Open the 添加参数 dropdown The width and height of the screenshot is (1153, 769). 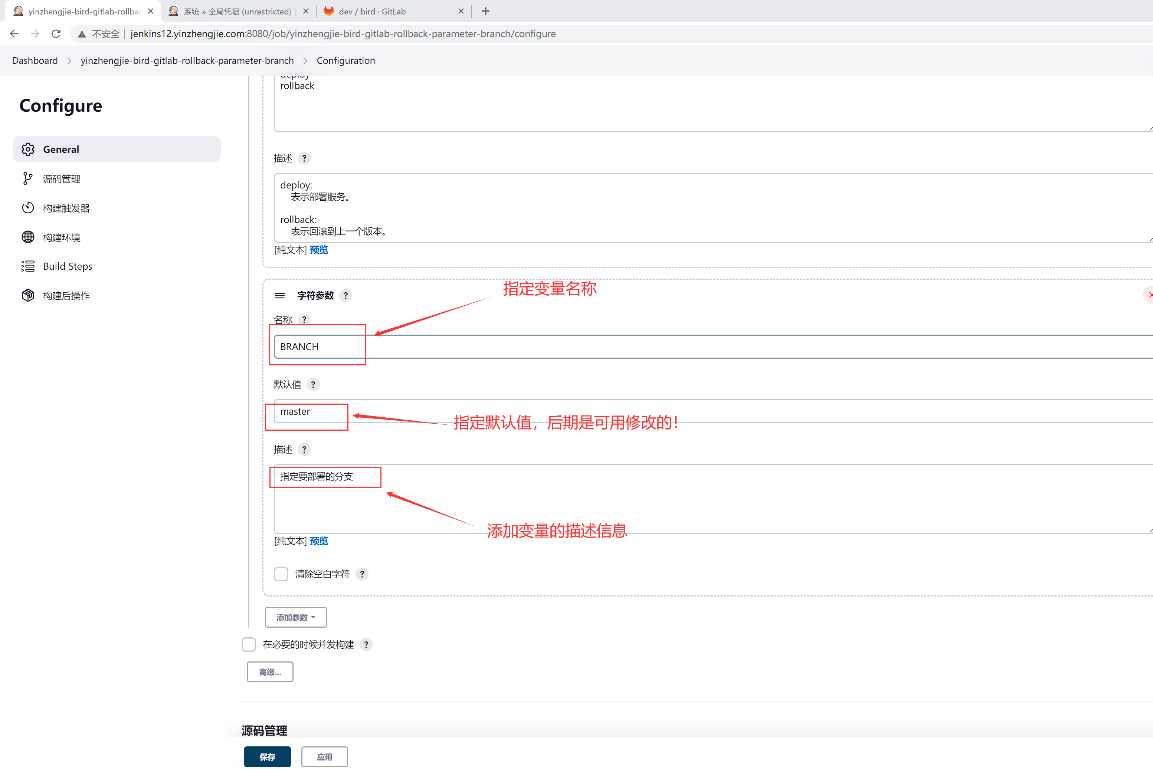pos(296,617)
